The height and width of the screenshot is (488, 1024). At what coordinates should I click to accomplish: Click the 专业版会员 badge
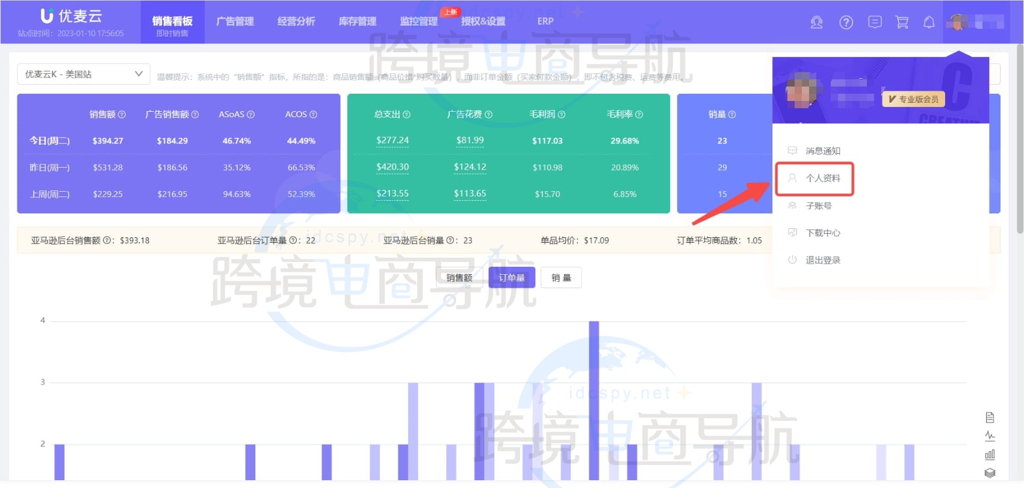pos(913,99)
